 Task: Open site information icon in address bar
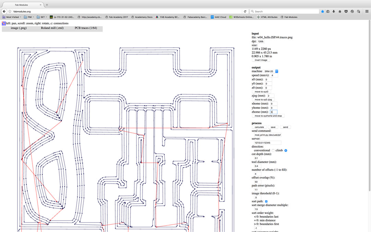[10, 11]
